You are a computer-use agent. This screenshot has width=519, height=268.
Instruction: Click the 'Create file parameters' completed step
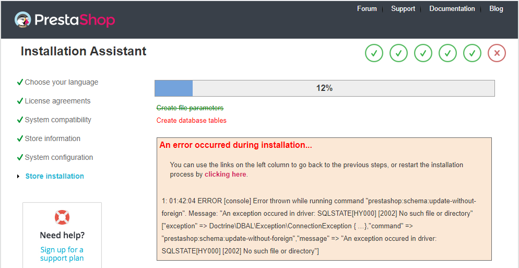coord(190,108)
